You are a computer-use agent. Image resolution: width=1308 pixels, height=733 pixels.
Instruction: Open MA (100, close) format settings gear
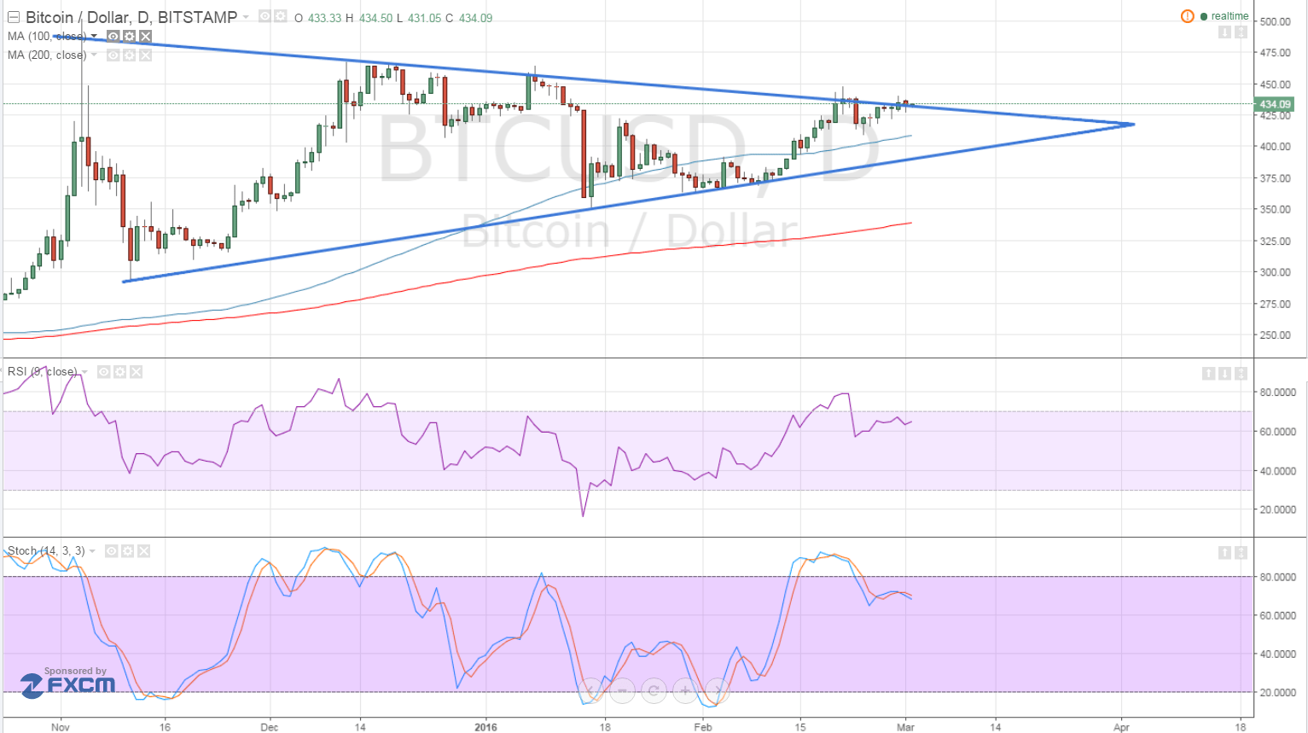[x=129, y=36]
